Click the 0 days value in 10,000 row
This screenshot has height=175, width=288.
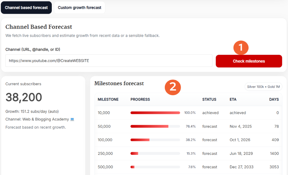tap(278, 113)
